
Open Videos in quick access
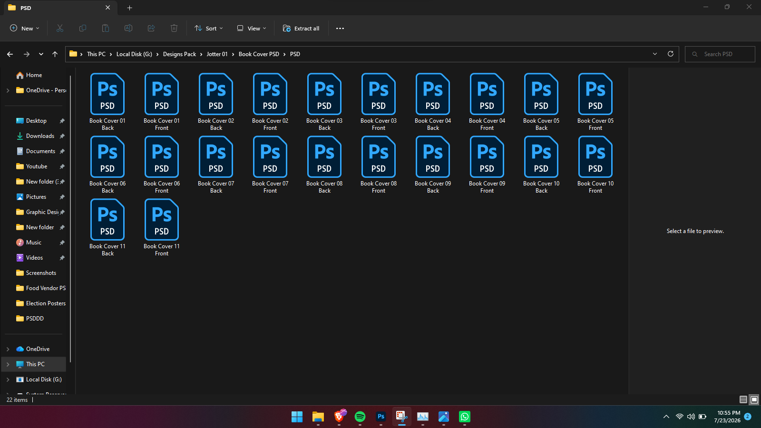pos(34,258)
